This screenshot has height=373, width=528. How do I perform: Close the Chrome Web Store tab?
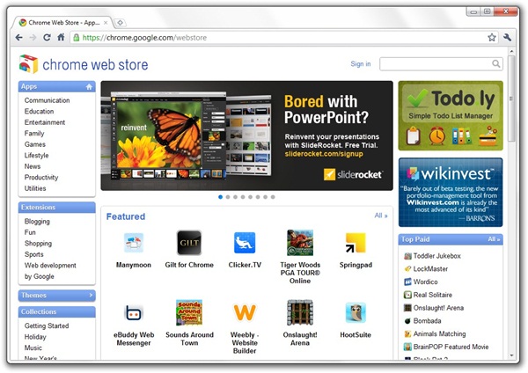click(106, 23)
